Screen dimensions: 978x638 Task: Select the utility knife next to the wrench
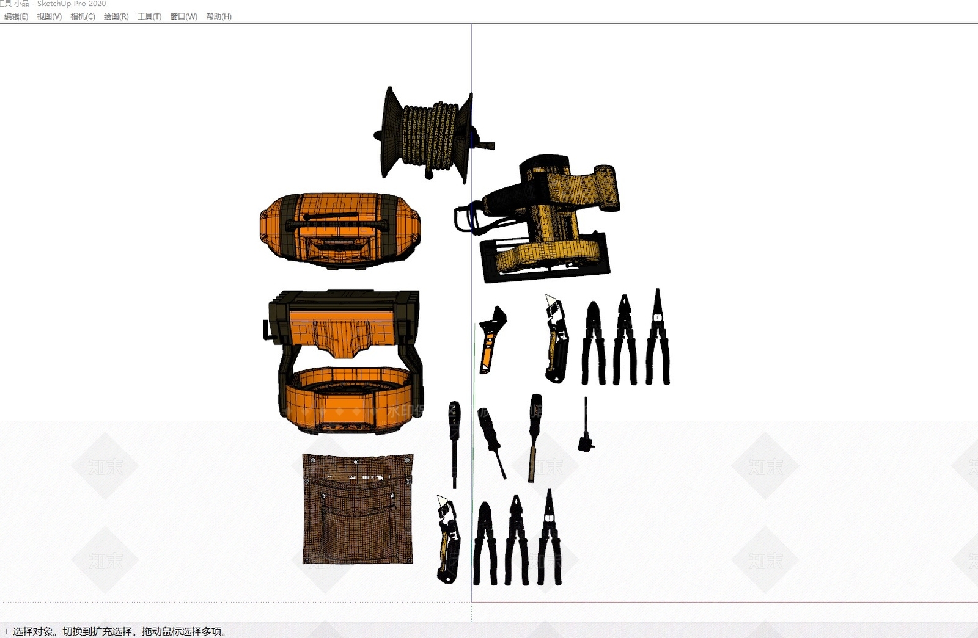point(556,339)
